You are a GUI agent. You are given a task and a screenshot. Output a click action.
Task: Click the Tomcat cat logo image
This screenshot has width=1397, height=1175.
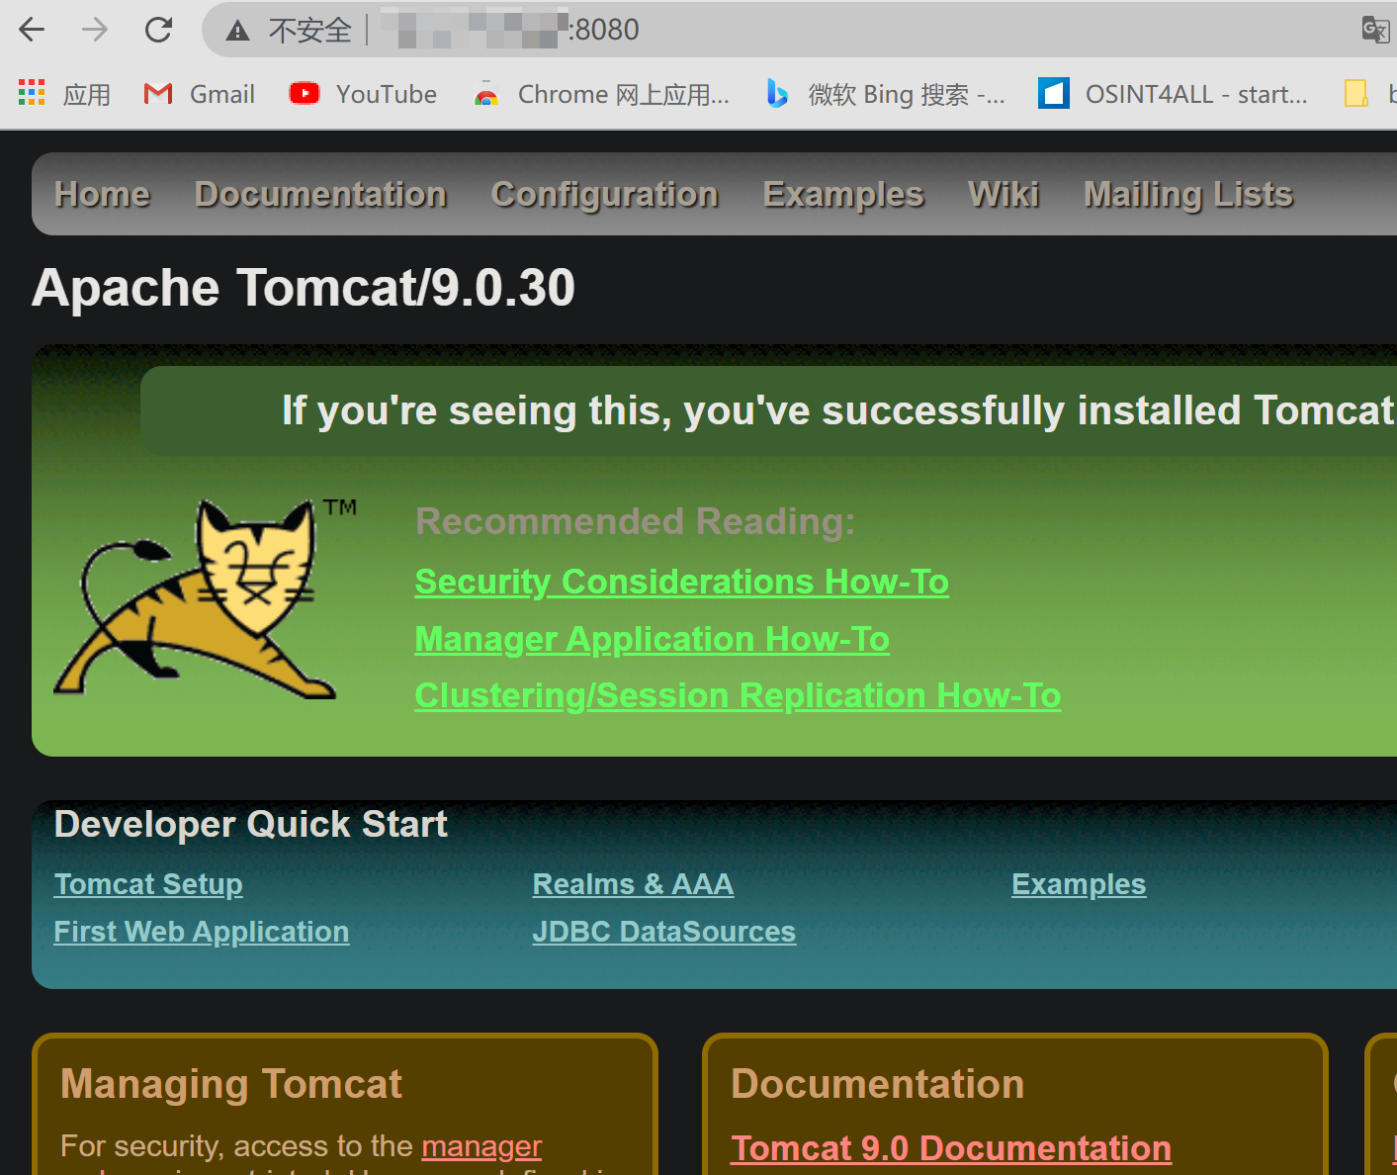206,598
